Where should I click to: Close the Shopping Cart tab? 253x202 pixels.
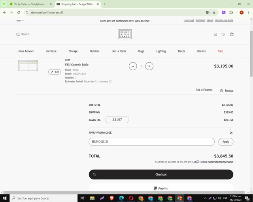coord(98,4)
